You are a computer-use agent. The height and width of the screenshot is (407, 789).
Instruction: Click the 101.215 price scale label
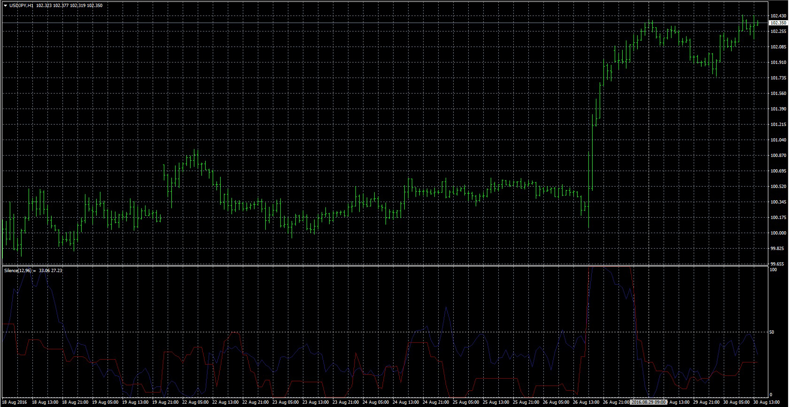coord(778,125)
